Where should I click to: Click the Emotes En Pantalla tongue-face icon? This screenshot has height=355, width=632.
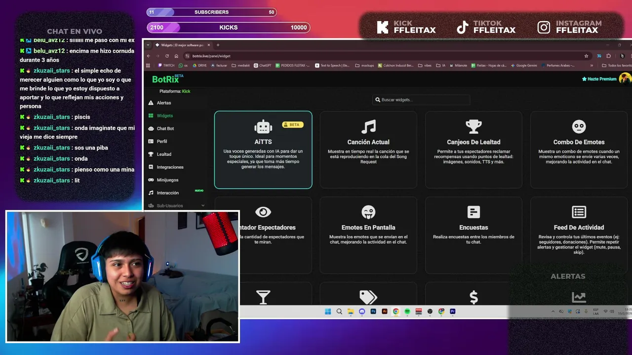(x=368, y=212)
